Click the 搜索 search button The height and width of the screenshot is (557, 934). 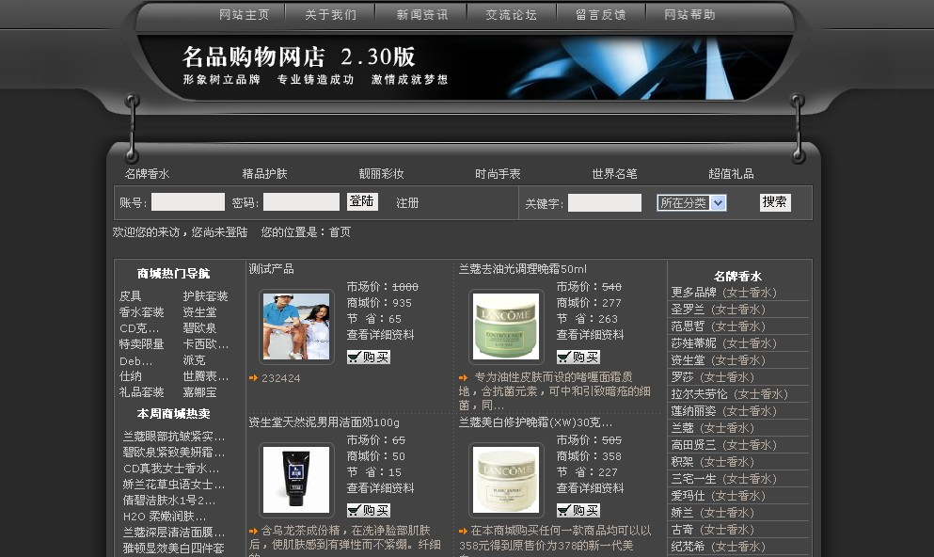coord(775,202)
